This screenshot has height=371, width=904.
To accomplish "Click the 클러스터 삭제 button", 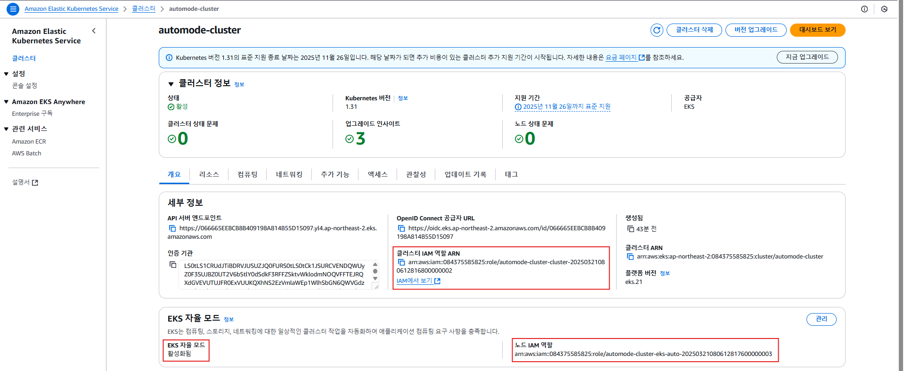I will pyautogui.click(x=694, y=30).
